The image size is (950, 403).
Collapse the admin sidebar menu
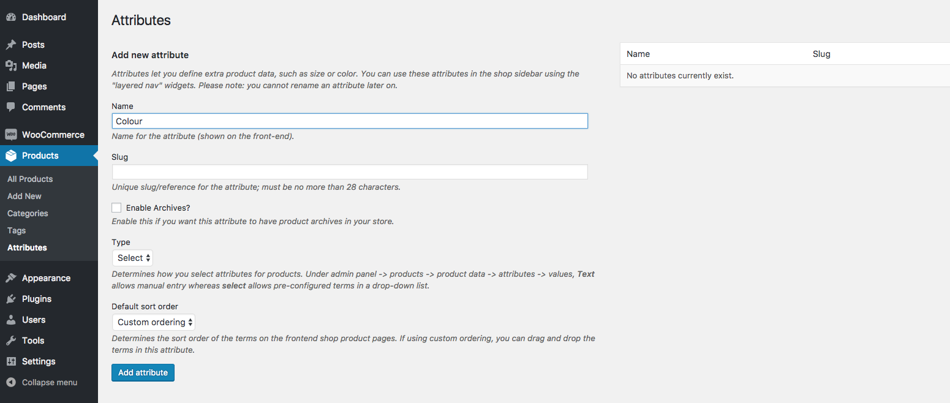tap(42, 382)
